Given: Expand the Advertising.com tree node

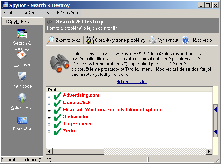Looking at the screenshot, I should [49, 96].
